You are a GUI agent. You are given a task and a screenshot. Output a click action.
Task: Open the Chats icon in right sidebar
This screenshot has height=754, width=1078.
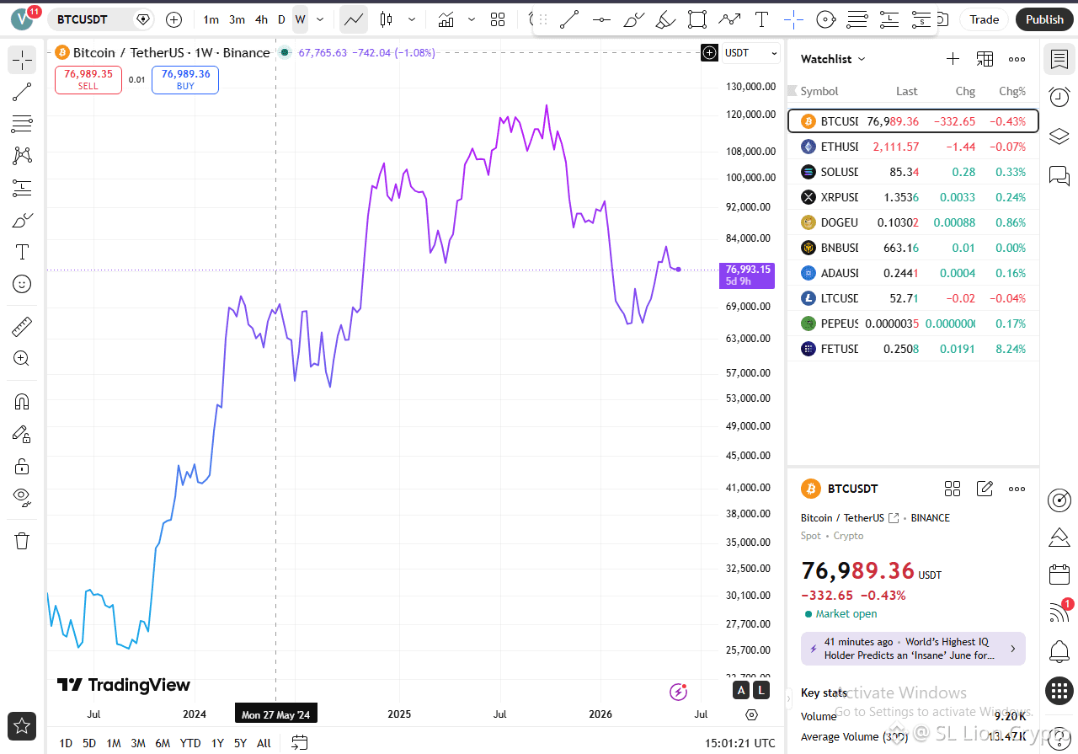pyautogui.click(x=1059, y=175)
